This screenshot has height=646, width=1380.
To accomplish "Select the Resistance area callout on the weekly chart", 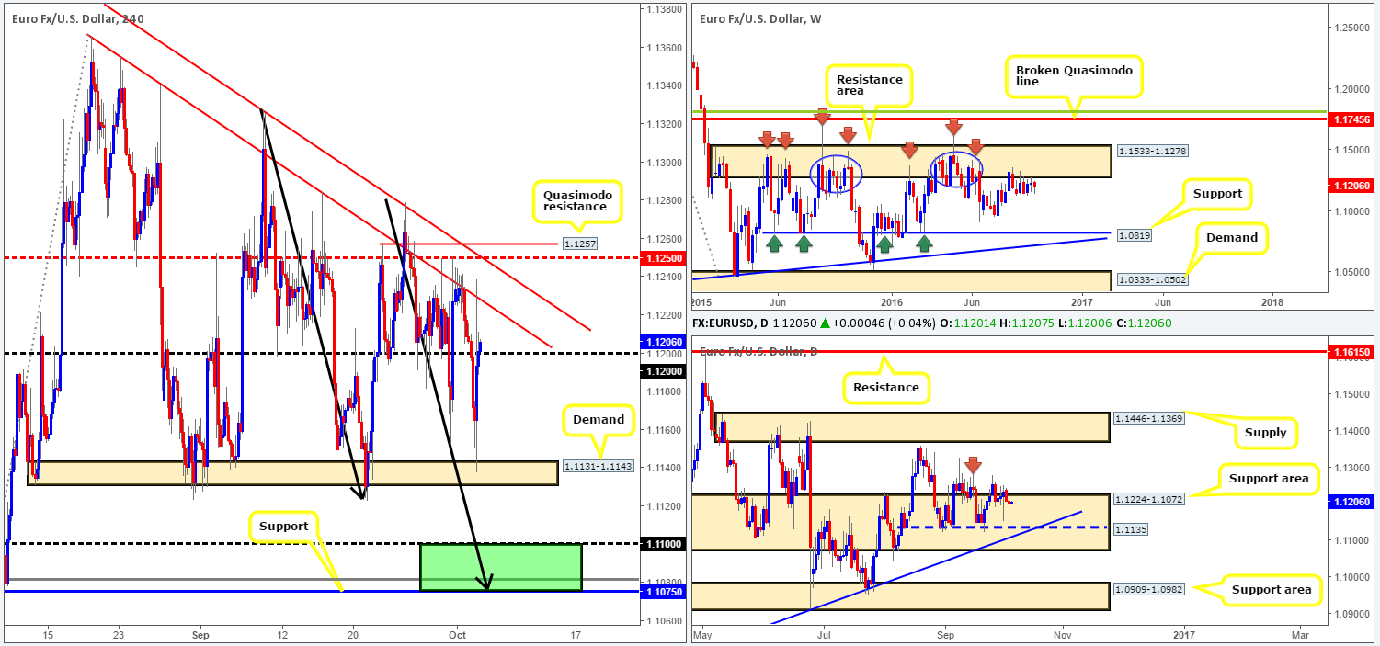I will click(869, 85).
